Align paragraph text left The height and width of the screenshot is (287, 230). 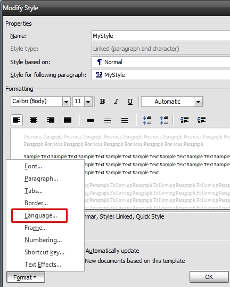coord(17,120)
